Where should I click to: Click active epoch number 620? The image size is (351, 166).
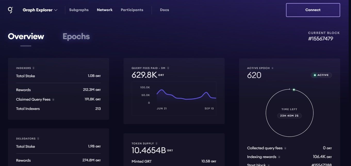tap(254, 75)
